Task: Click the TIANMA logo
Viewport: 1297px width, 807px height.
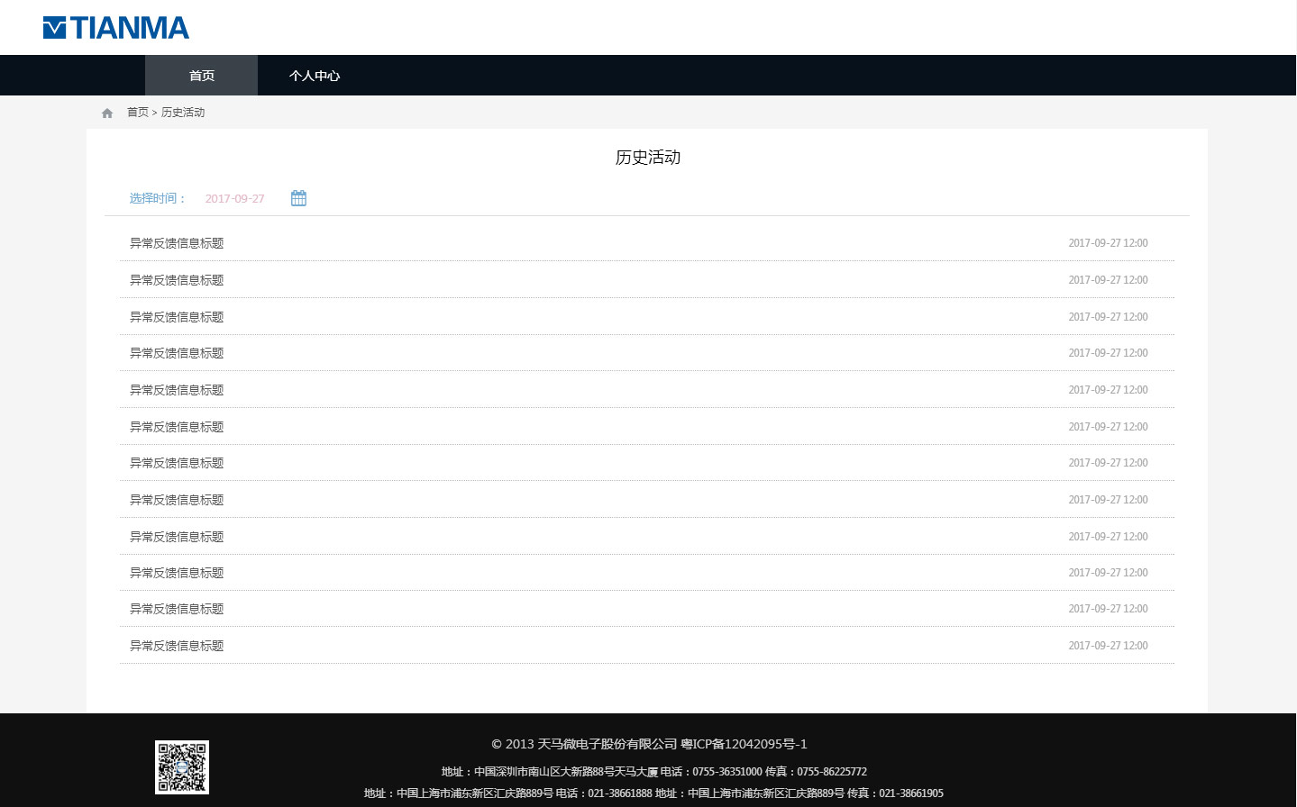Action: point(115,27)
